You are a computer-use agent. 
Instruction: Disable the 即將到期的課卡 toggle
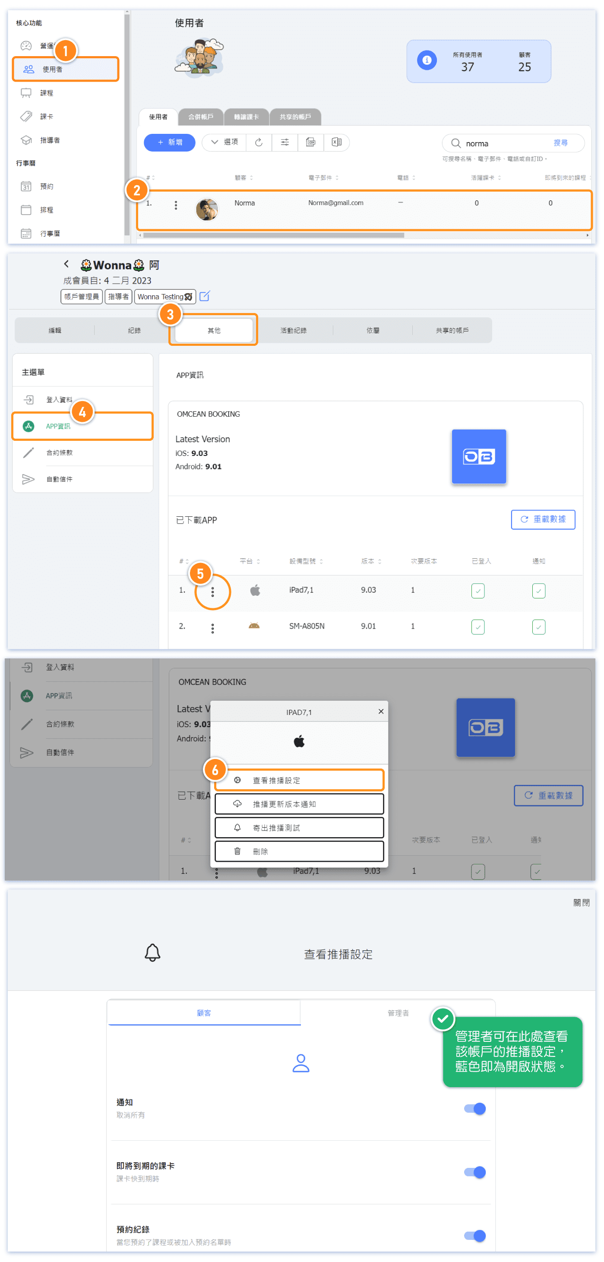point(474,1172)
